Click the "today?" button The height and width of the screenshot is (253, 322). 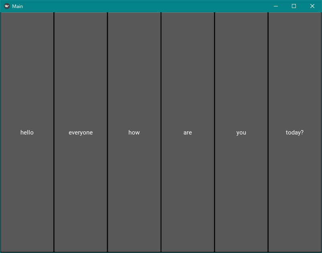[295, 133]
